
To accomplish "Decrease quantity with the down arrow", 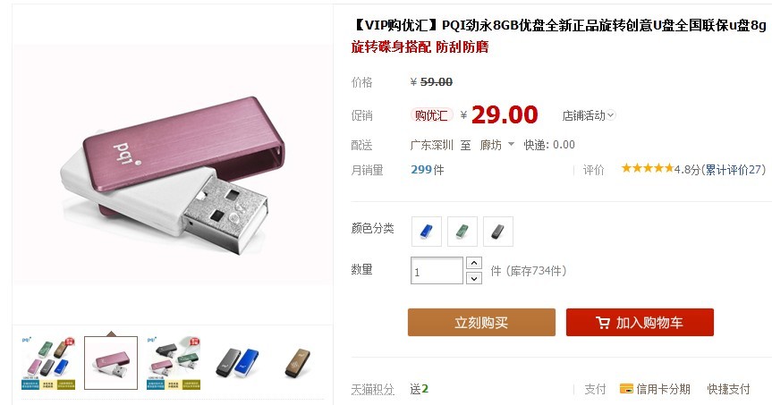I will [x=473, y=279].
